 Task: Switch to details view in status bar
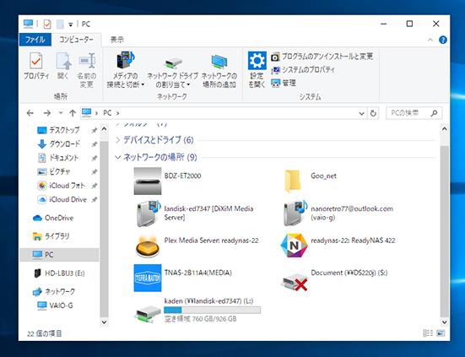[428, 333]
